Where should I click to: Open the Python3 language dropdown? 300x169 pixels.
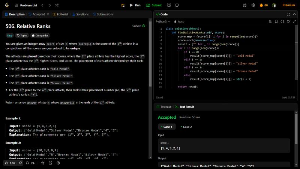point(163,21)
